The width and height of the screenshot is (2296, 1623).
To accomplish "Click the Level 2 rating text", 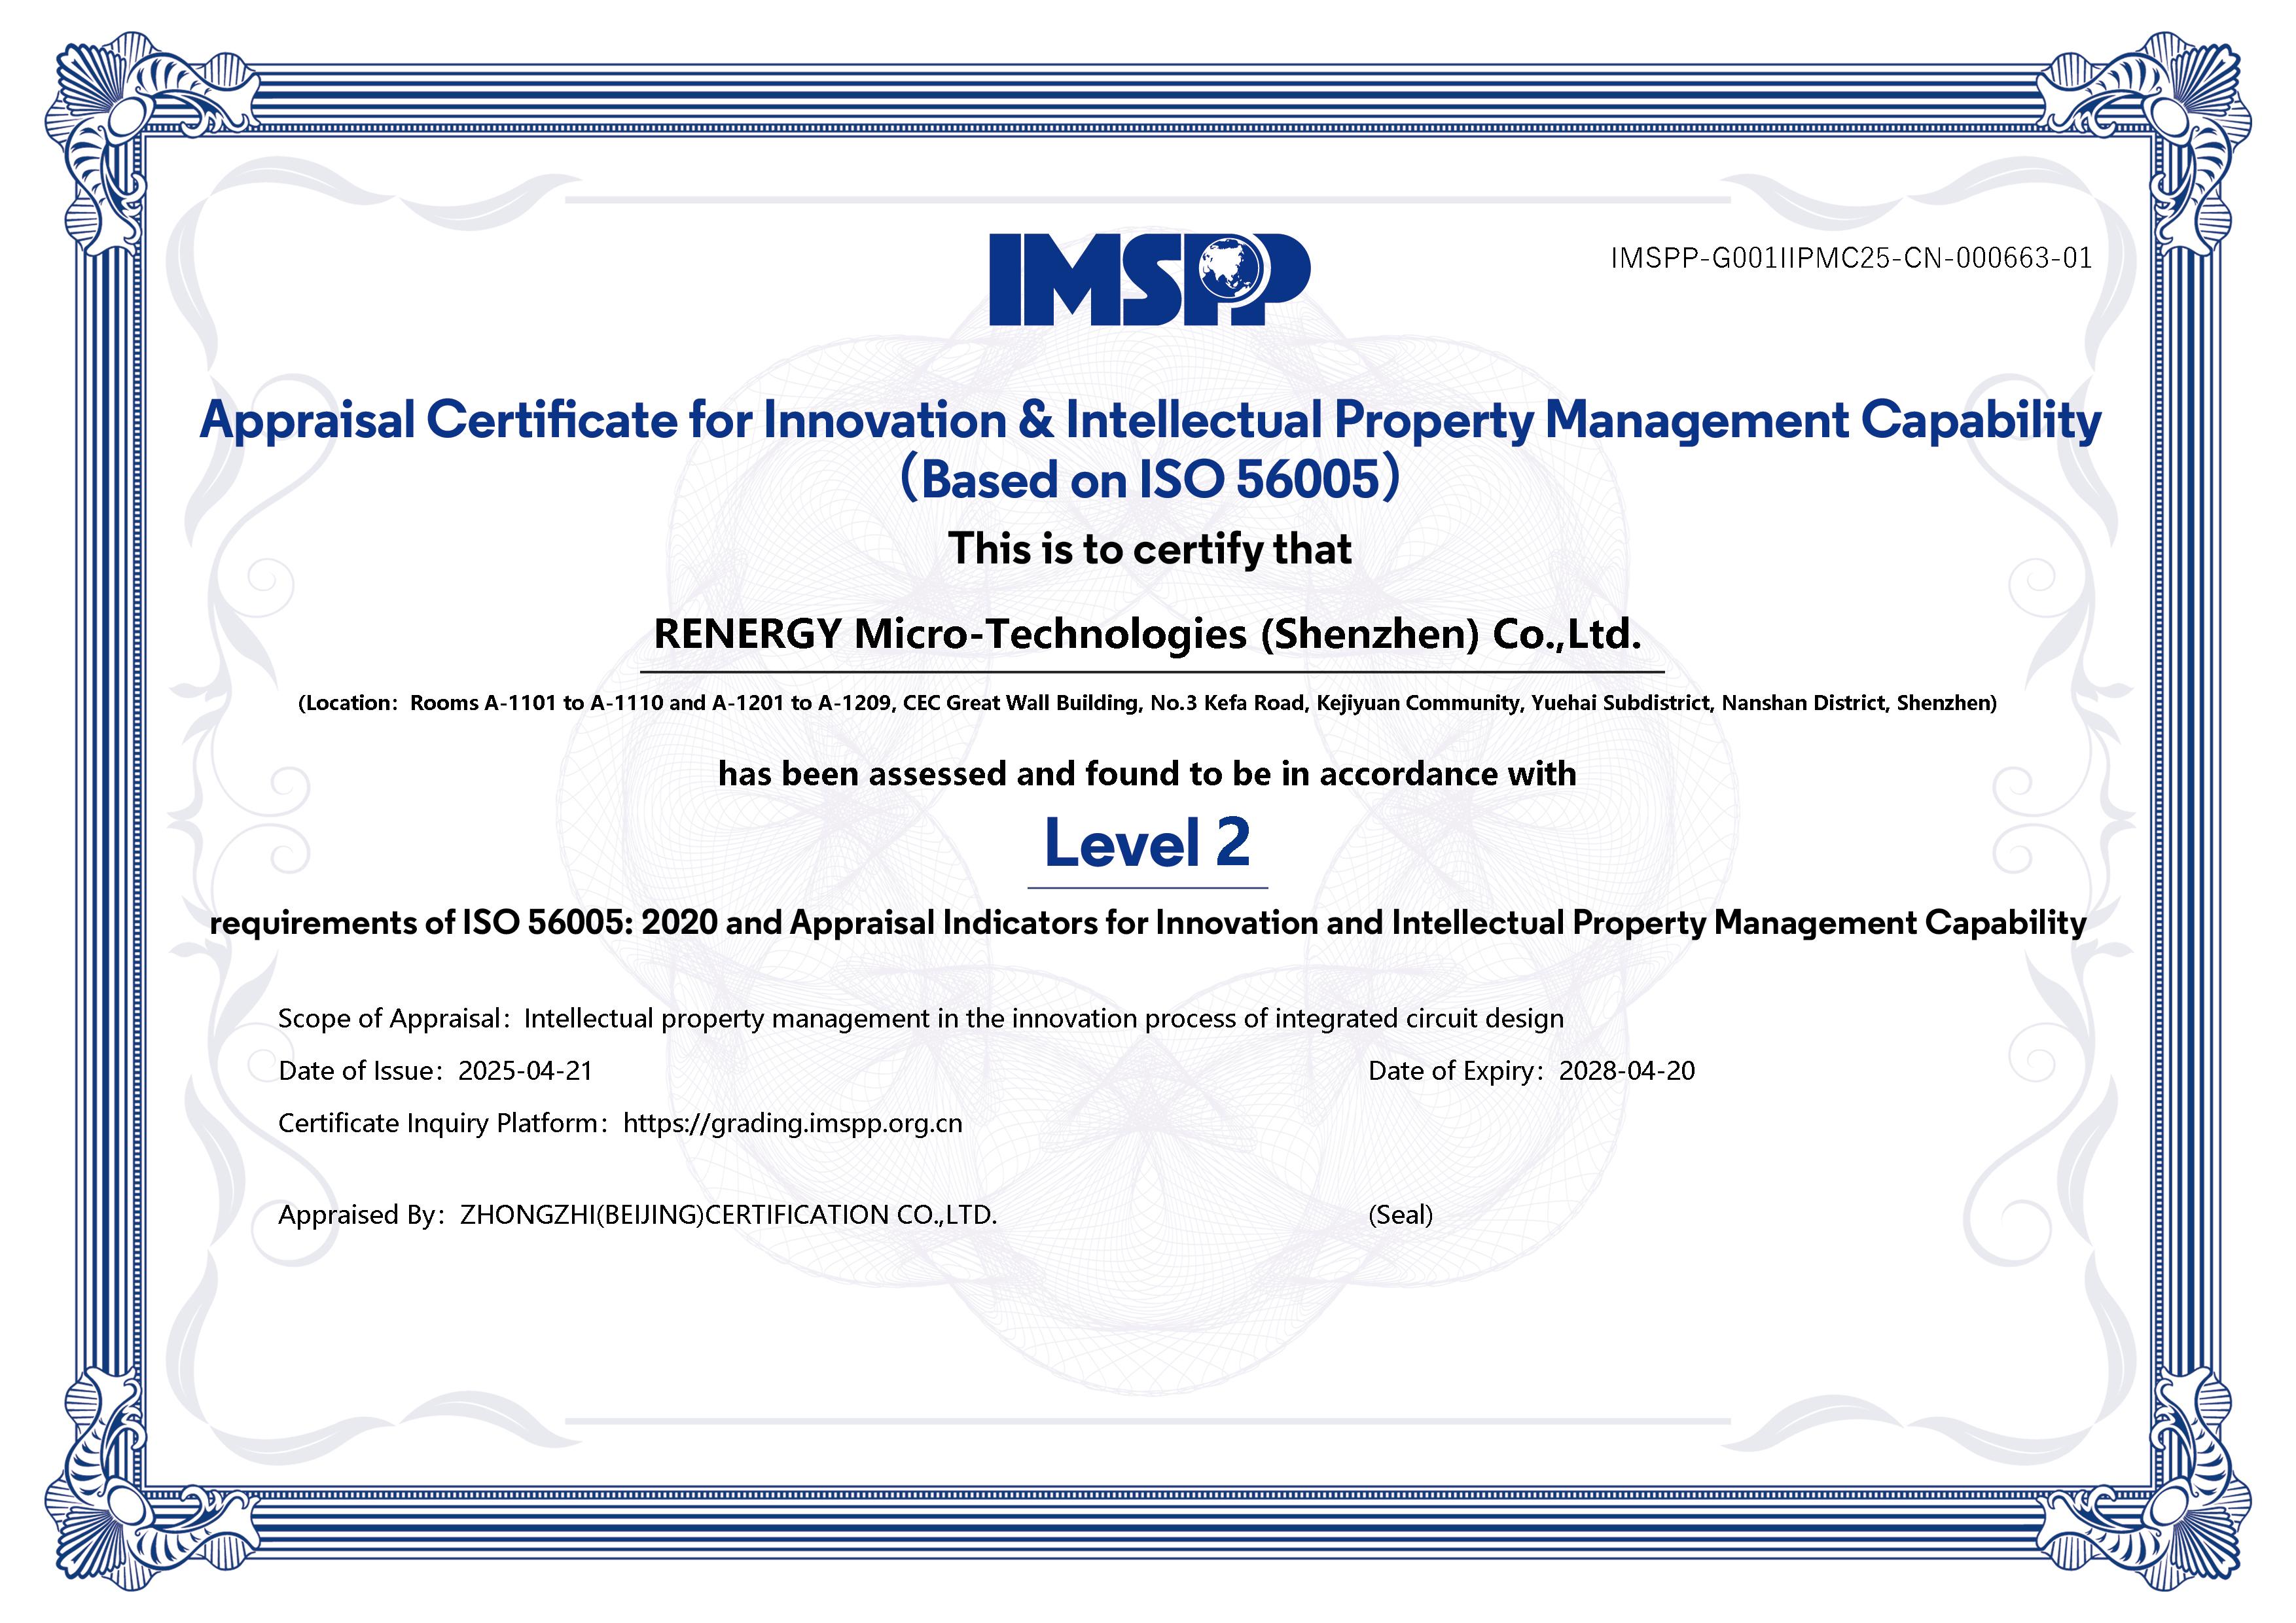I will [1147, 844].
